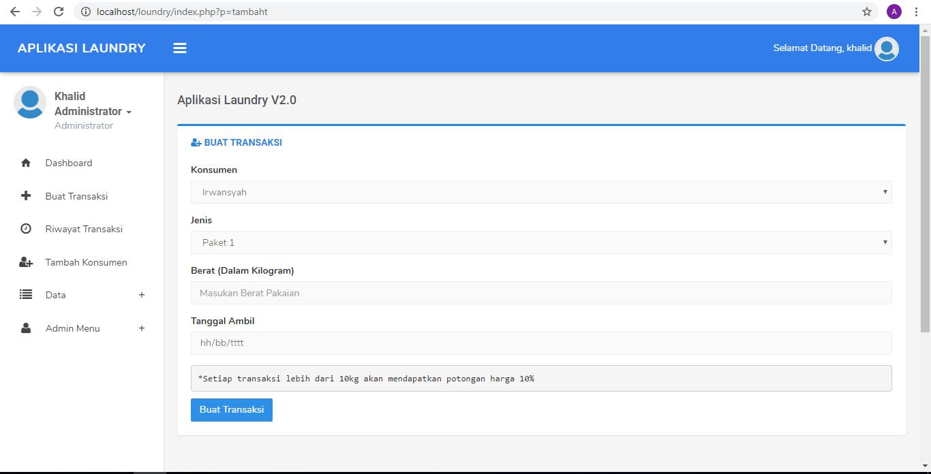Click the user avatar in the top header
Screen dimensions: 931x474
coord(886,48)
